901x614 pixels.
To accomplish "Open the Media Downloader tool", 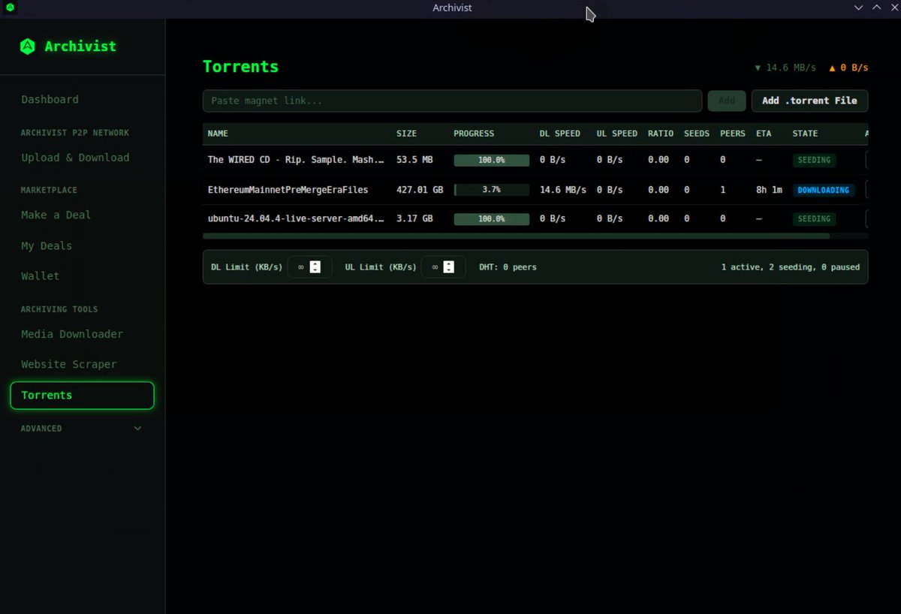I will [72, 334].
